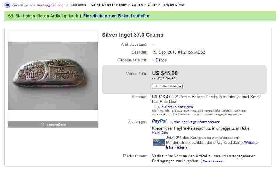Screen dimensions: 276x169
Task: Click the magnifier icon beside Vergrößern
Action: click(x=42, y=124)
